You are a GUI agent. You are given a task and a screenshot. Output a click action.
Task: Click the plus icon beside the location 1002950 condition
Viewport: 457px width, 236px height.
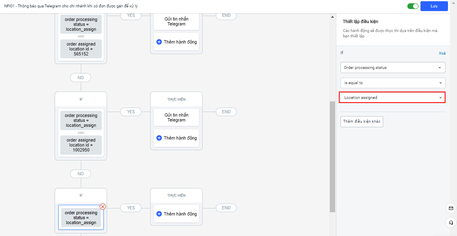[x=159, y=138]
